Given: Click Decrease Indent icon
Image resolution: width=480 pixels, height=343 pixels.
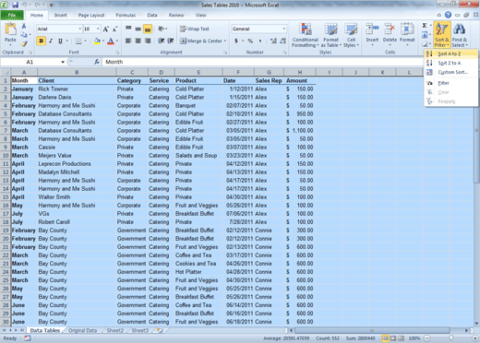Looking at the screenshot, I should pos(161,41).
